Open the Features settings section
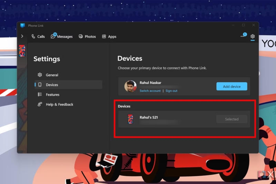Image resolution: width=276 pixels, height=184 pixels. coord(52,95)
